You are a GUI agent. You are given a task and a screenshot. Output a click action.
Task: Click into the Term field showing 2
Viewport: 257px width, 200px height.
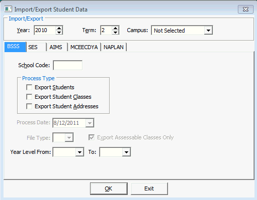[x=106, y=30]
